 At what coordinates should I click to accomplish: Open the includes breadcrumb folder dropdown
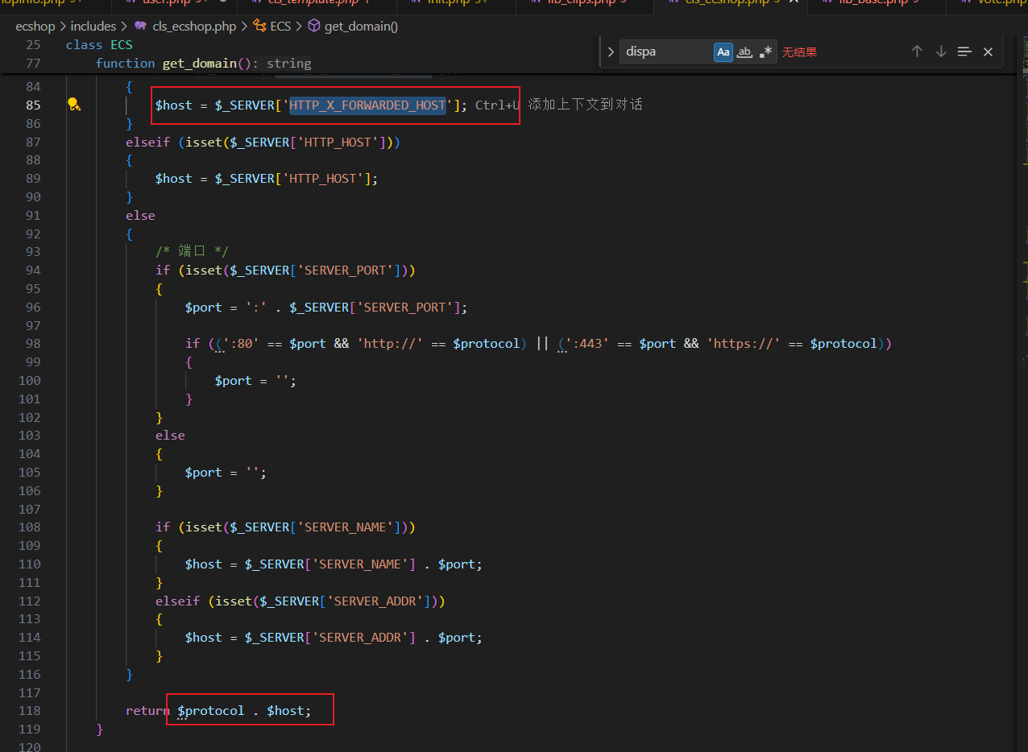[x=93, y=27]
